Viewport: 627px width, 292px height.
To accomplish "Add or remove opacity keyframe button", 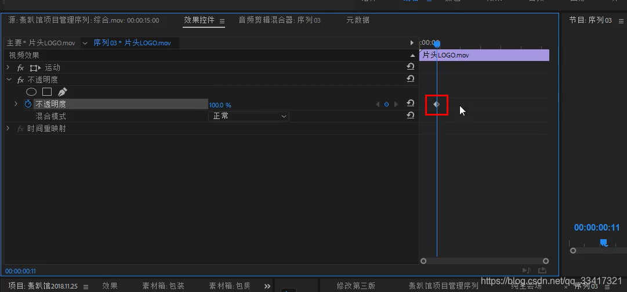I will (386, 104).
